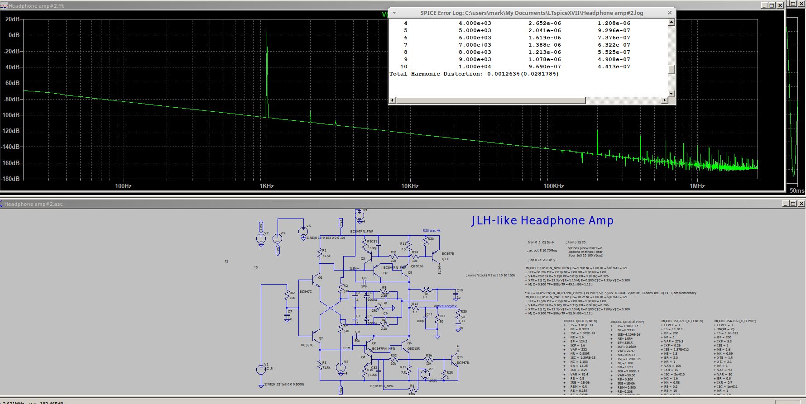Click the R23 was 4k comment

coord(432,231)
